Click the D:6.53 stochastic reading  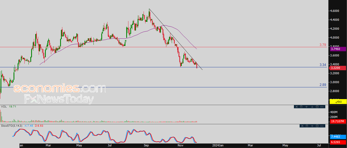(39, 126)
